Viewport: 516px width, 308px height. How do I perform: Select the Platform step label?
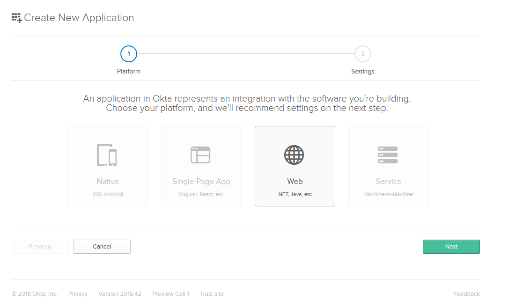pyautogui.click(x=129, y=72)
